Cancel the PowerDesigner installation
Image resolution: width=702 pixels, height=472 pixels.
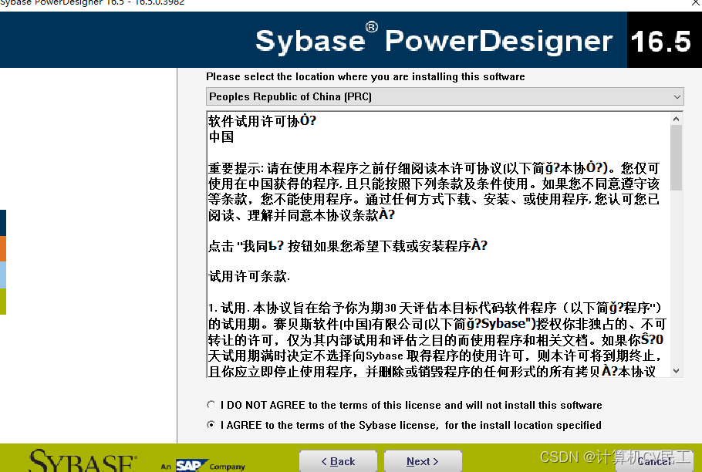654,461
